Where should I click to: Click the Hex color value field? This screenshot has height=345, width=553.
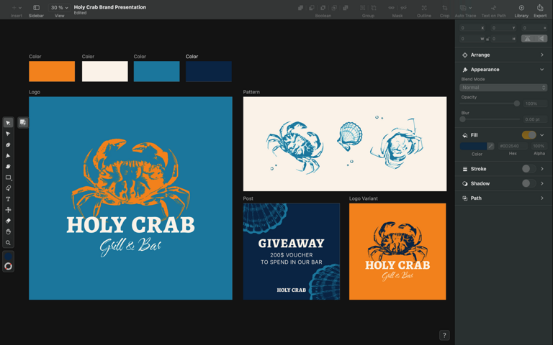513,146
